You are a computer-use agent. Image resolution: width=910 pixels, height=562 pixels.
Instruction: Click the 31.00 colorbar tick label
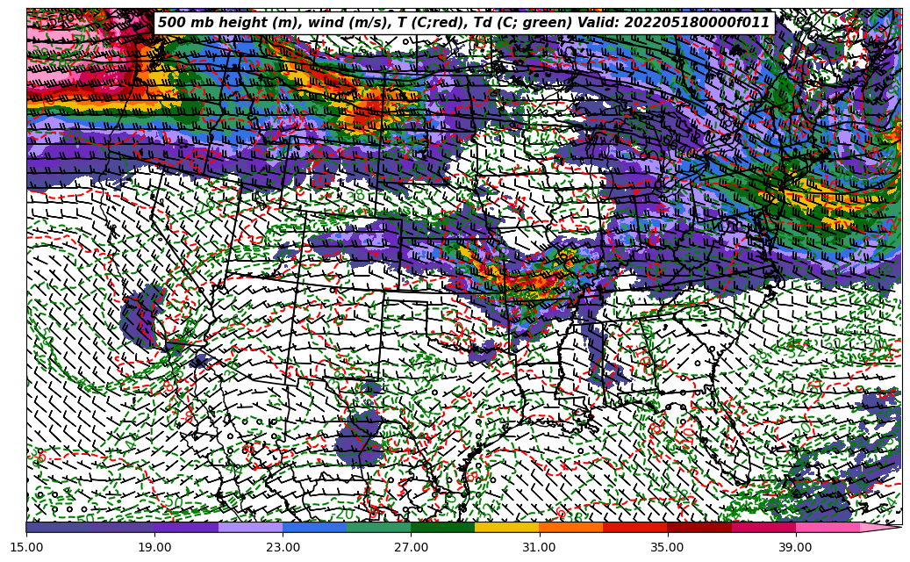pyautogui.click(x=539, y=547)
